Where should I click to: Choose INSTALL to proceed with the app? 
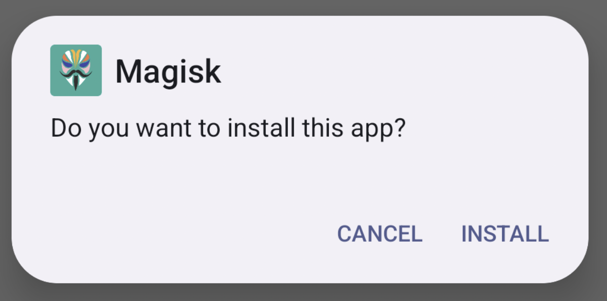505,234
